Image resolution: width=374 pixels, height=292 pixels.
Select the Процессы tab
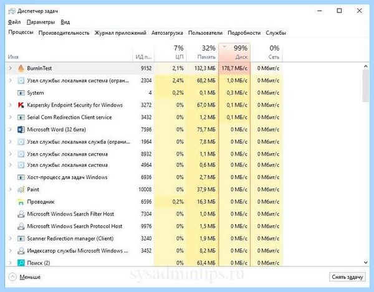[21, 32]
